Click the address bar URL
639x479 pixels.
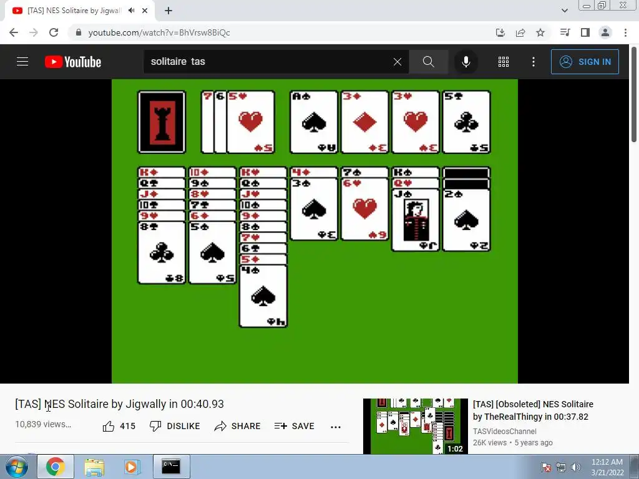point(159,32)
